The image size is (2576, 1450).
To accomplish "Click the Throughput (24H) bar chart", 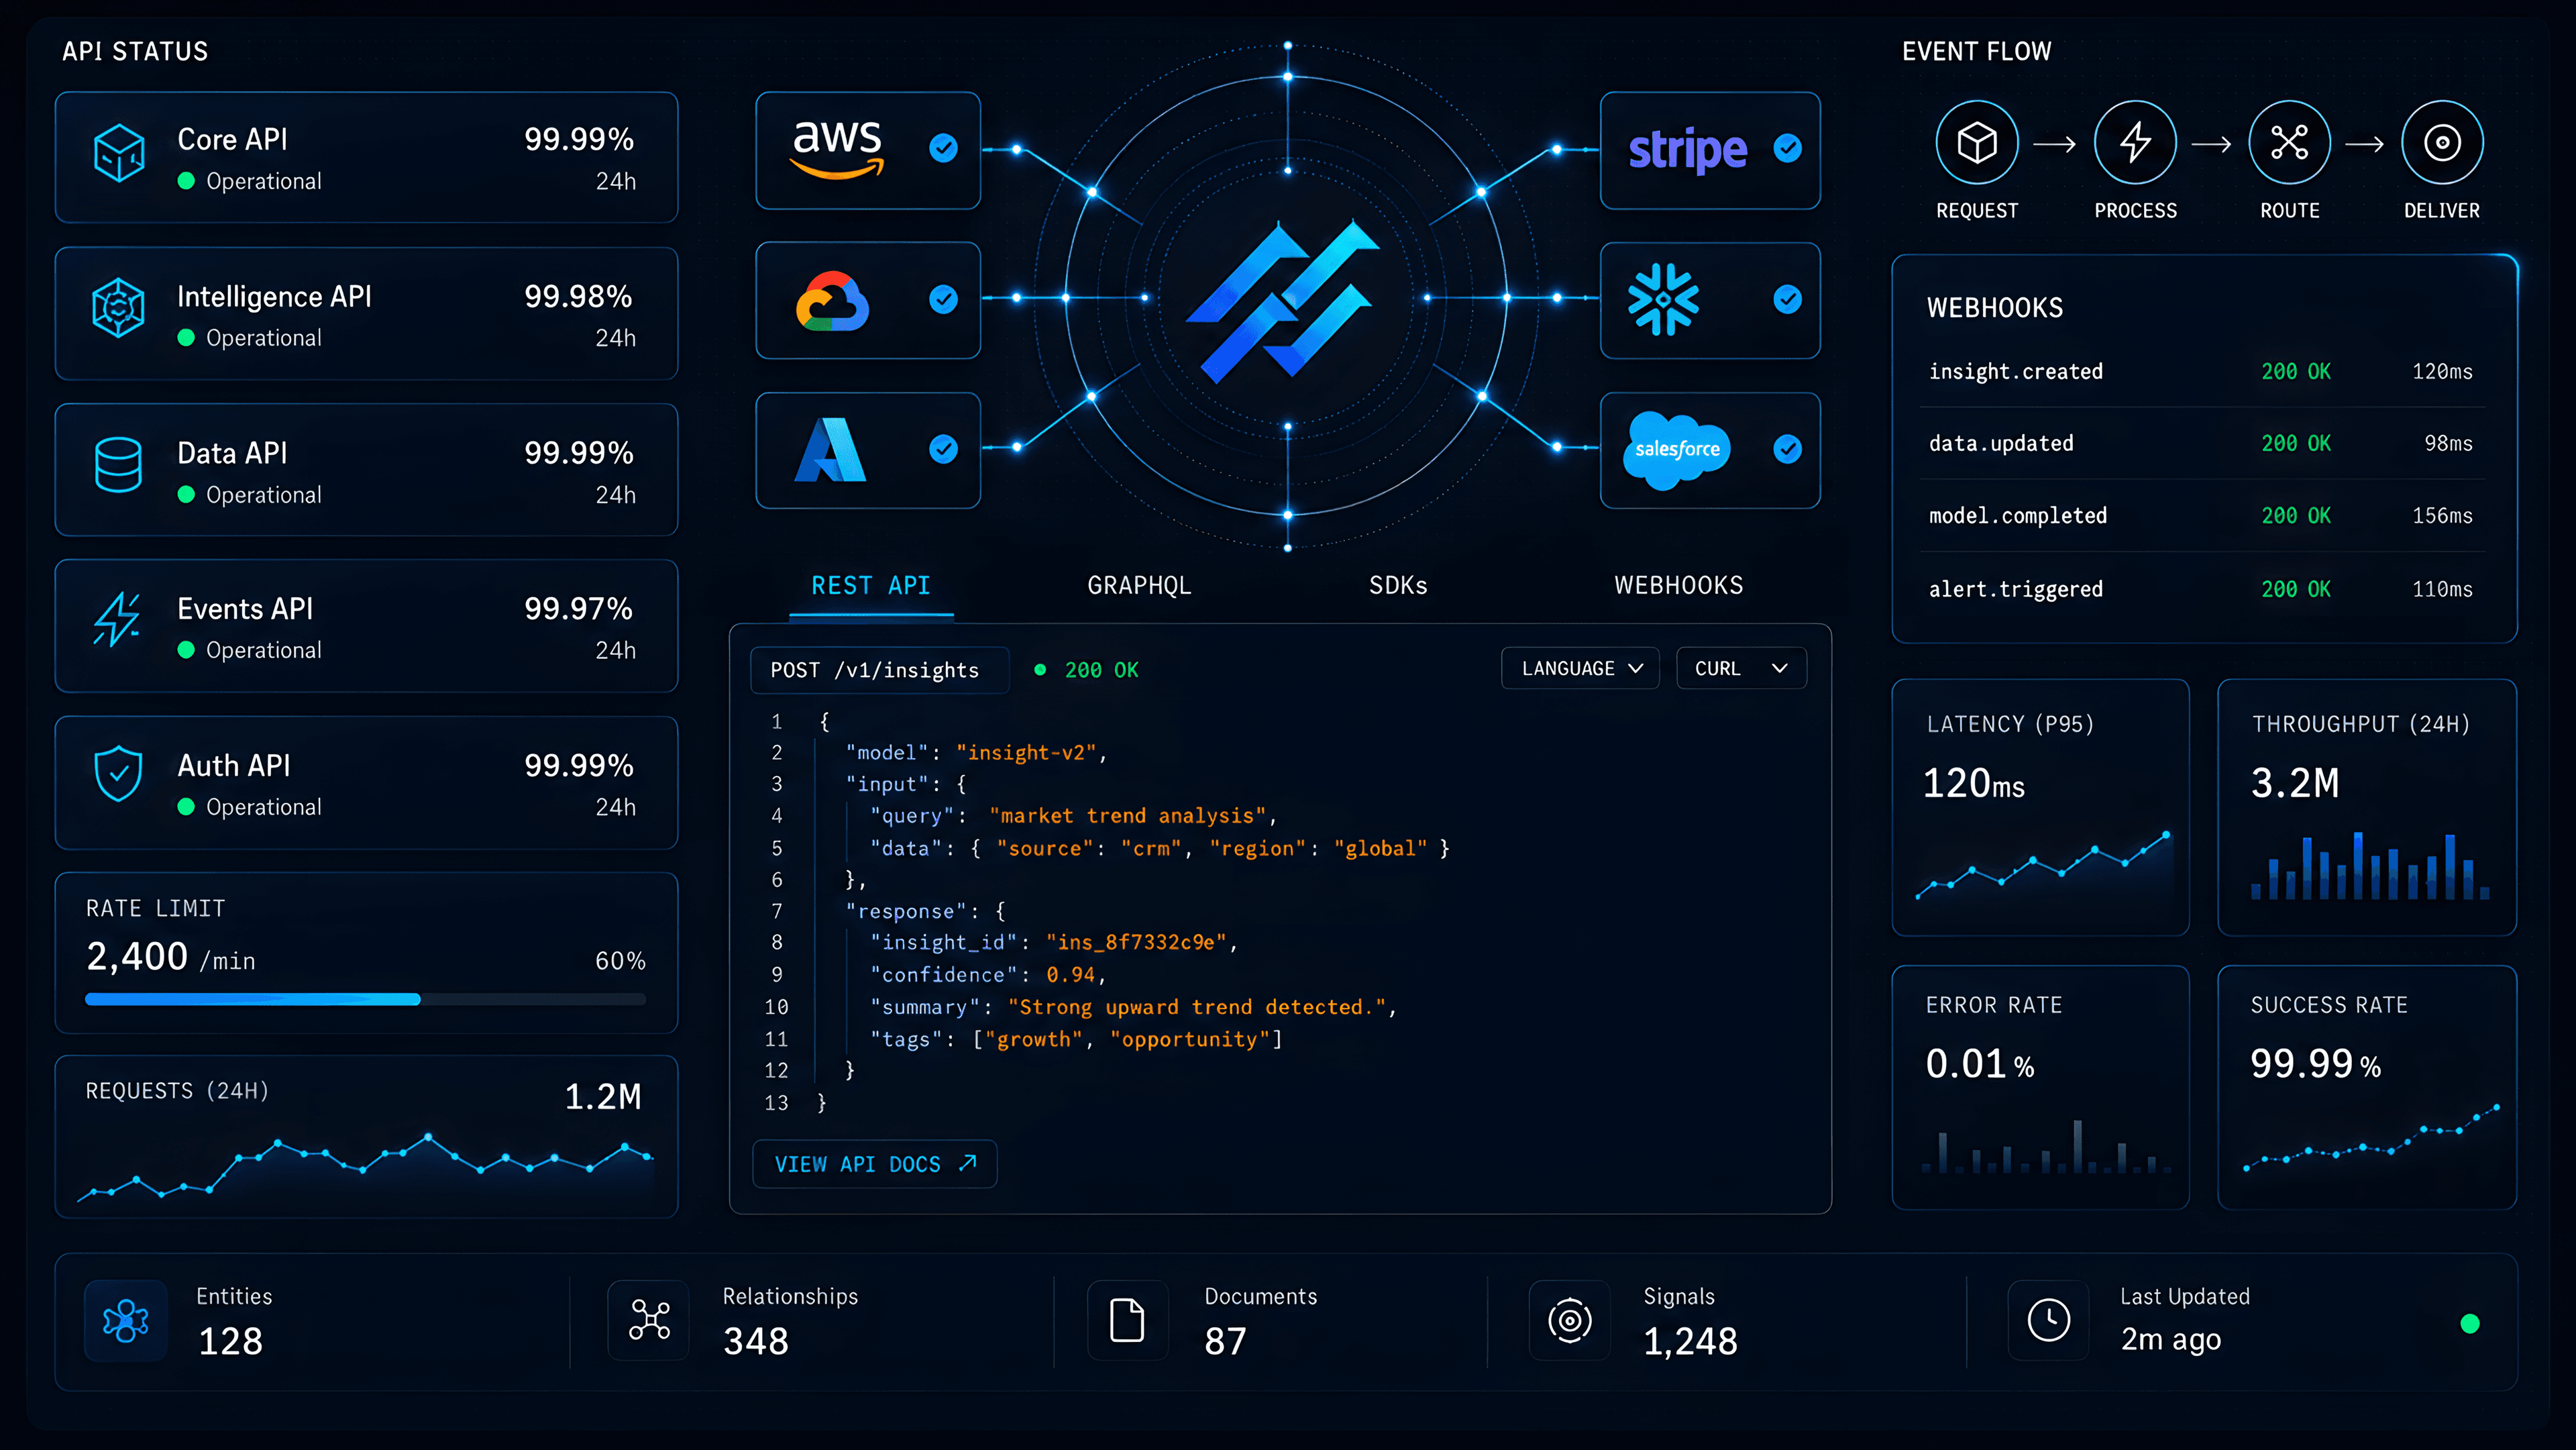I will pyautogui.click(x=2370, y=866).
